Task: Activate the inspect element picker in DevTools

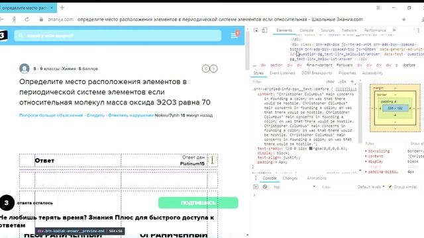Action: coord(256,30)
